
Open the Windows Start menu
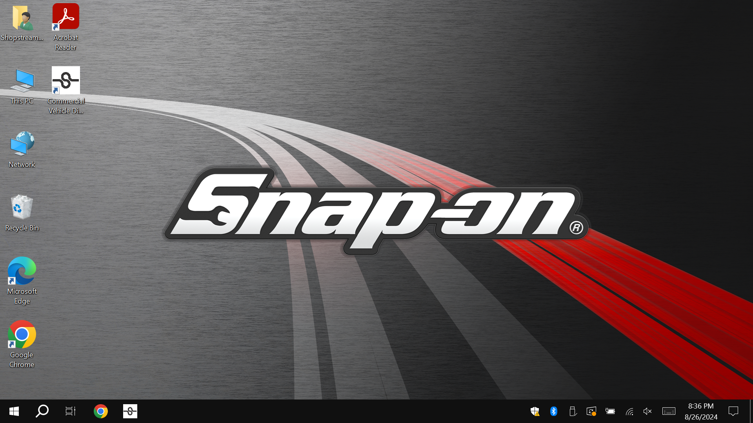tap(14, 411)
